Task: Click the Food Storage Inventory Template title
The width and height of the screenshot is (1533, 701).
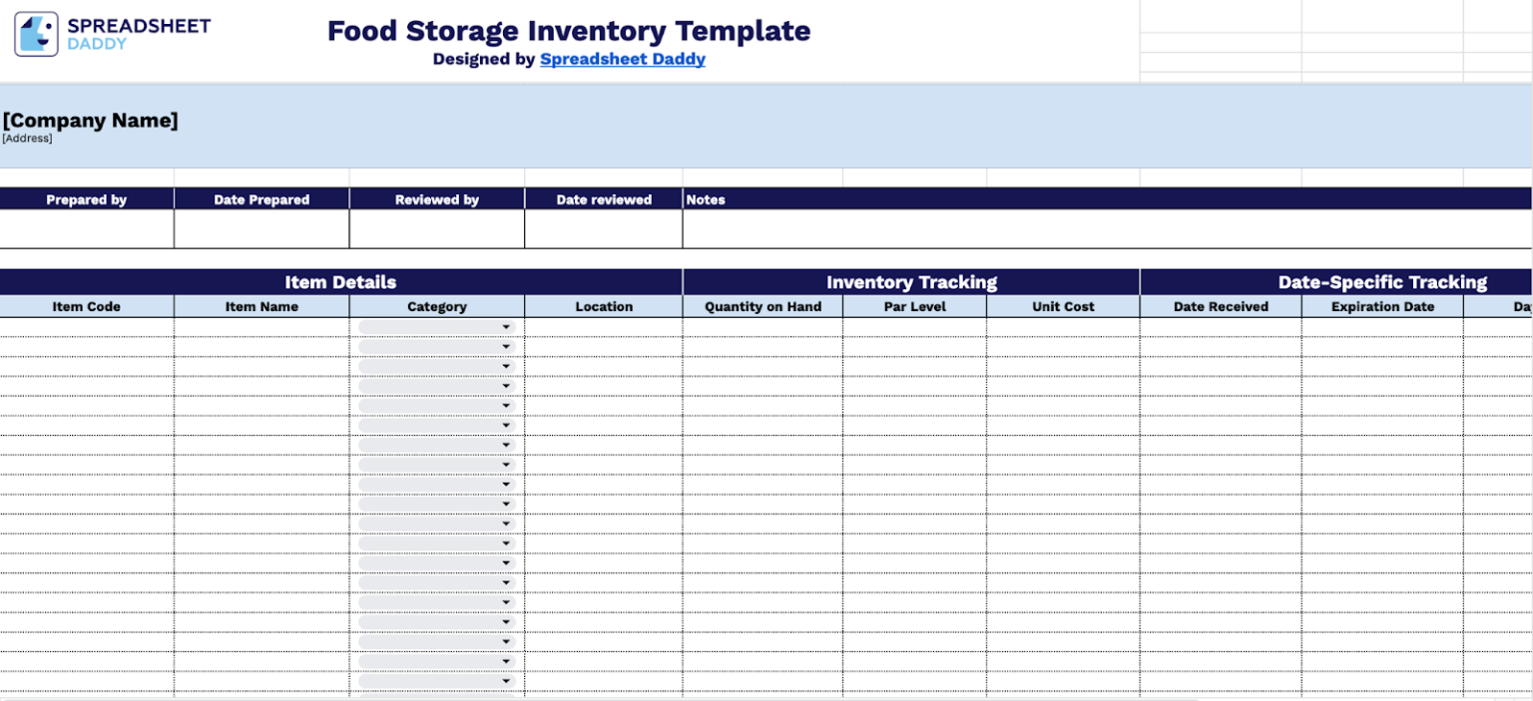Action: pyautogui.click(x=569, y=31)
